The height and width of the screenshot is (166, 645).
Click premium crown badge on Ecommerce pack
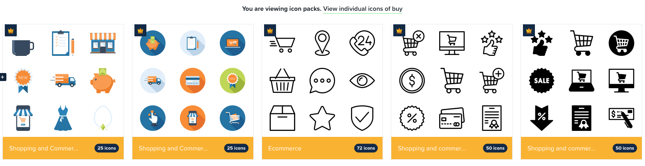[x=270, y=30]
